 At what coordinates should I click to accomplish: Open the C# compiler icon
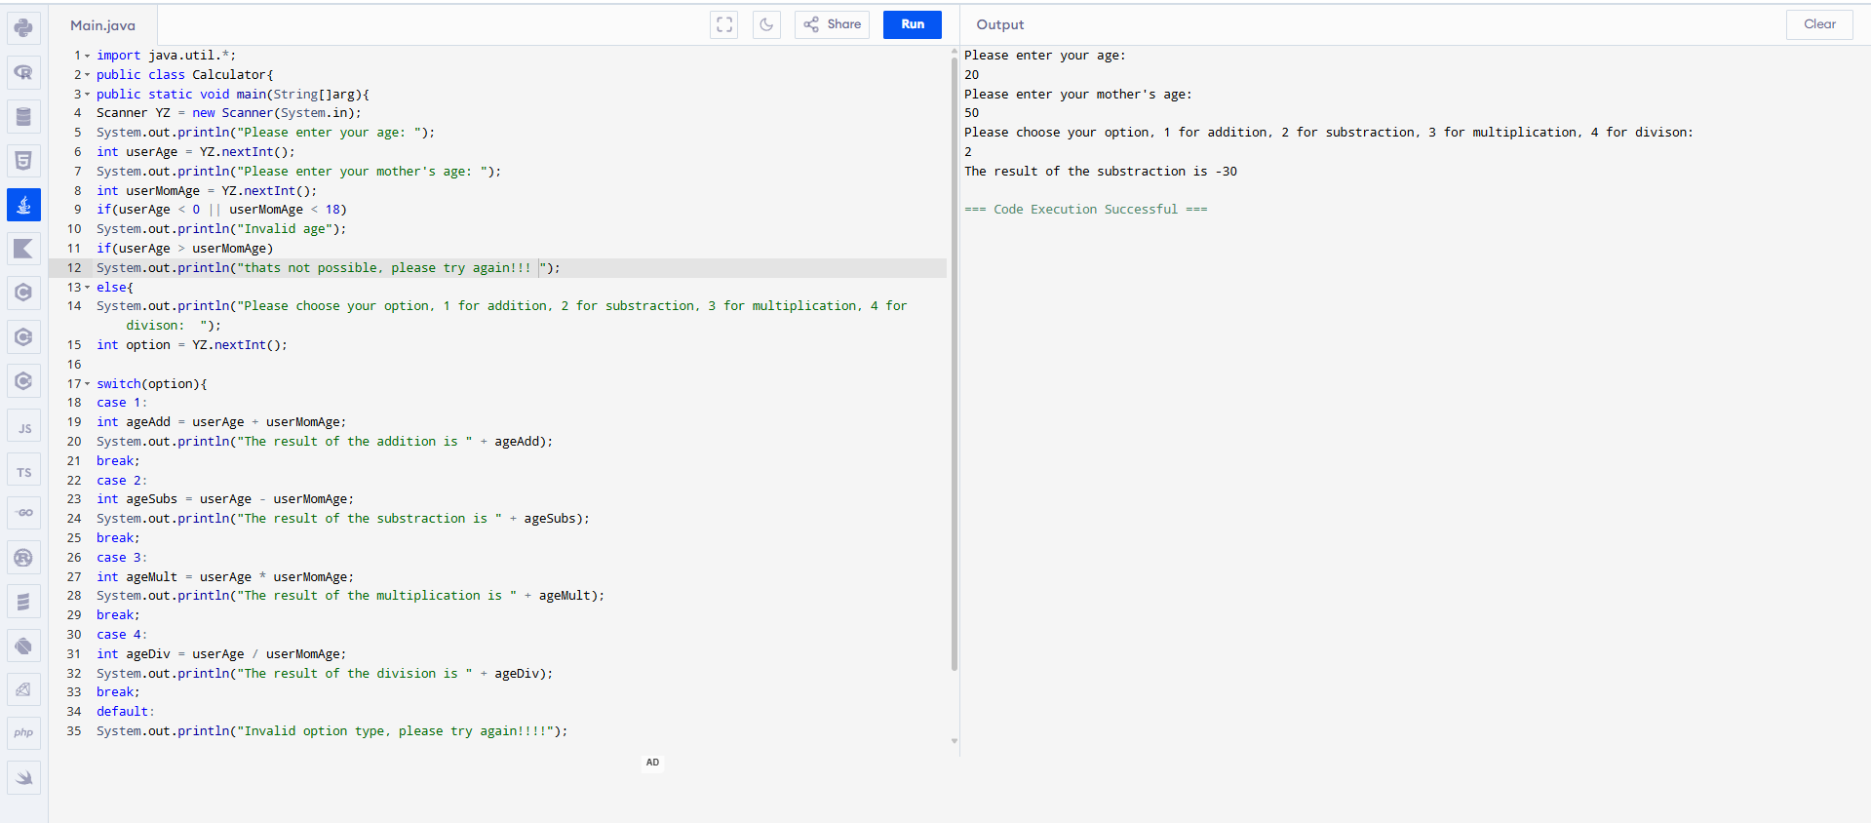(23, 380)
